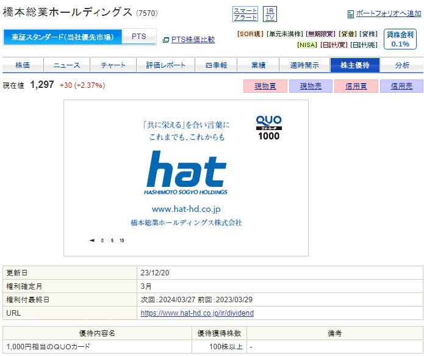Click the portfolio document icon

[x=350, y=14]
